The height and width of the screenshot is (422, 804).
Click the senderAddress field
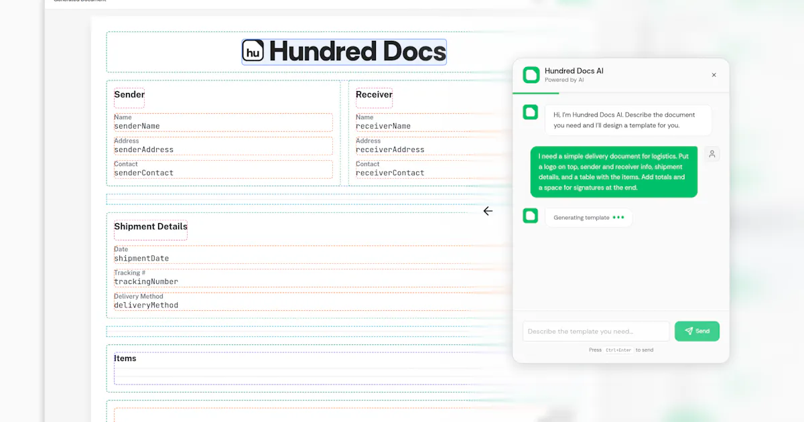223,146
